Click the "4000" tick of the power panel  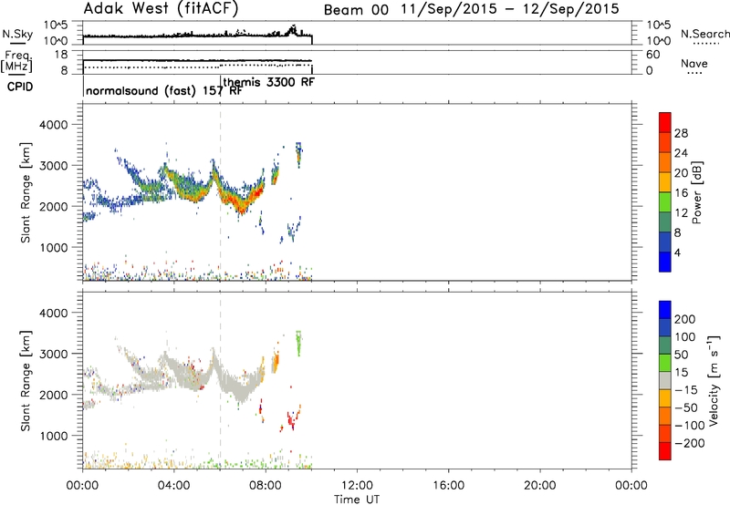point(54,125)
